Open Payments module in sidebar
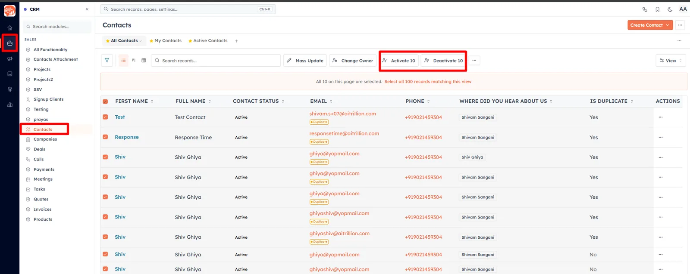Viewport: 690px width, 274px height. point(44,169)
